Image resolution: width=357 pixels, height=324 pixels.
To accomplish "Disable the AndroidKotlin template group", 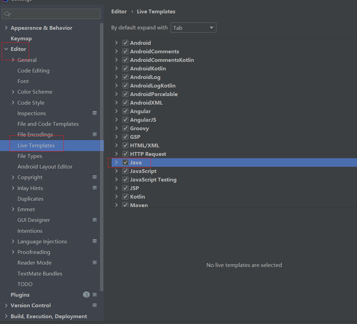I will pyautogui.click(x=125, y=68).
